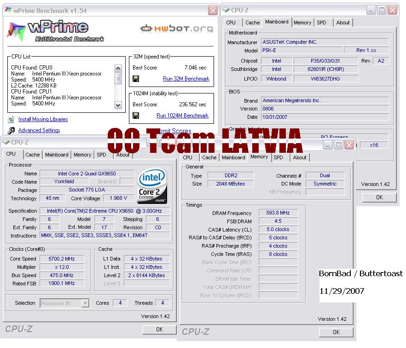Image resolution: width=406 pixels, height=348 pixels.
Task: Close the CPU-Z Memory window
Action: [349, 145]
